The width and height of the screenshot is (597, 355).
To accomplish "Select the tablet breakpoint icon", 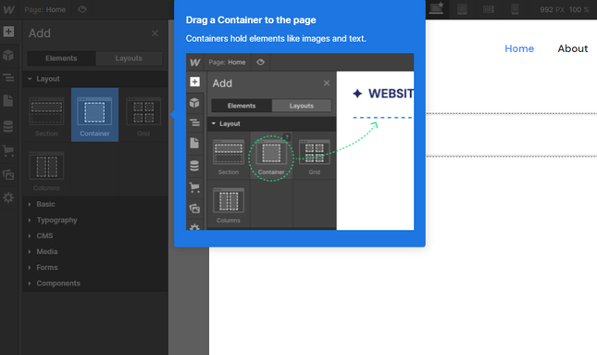I will click(462, 9).
